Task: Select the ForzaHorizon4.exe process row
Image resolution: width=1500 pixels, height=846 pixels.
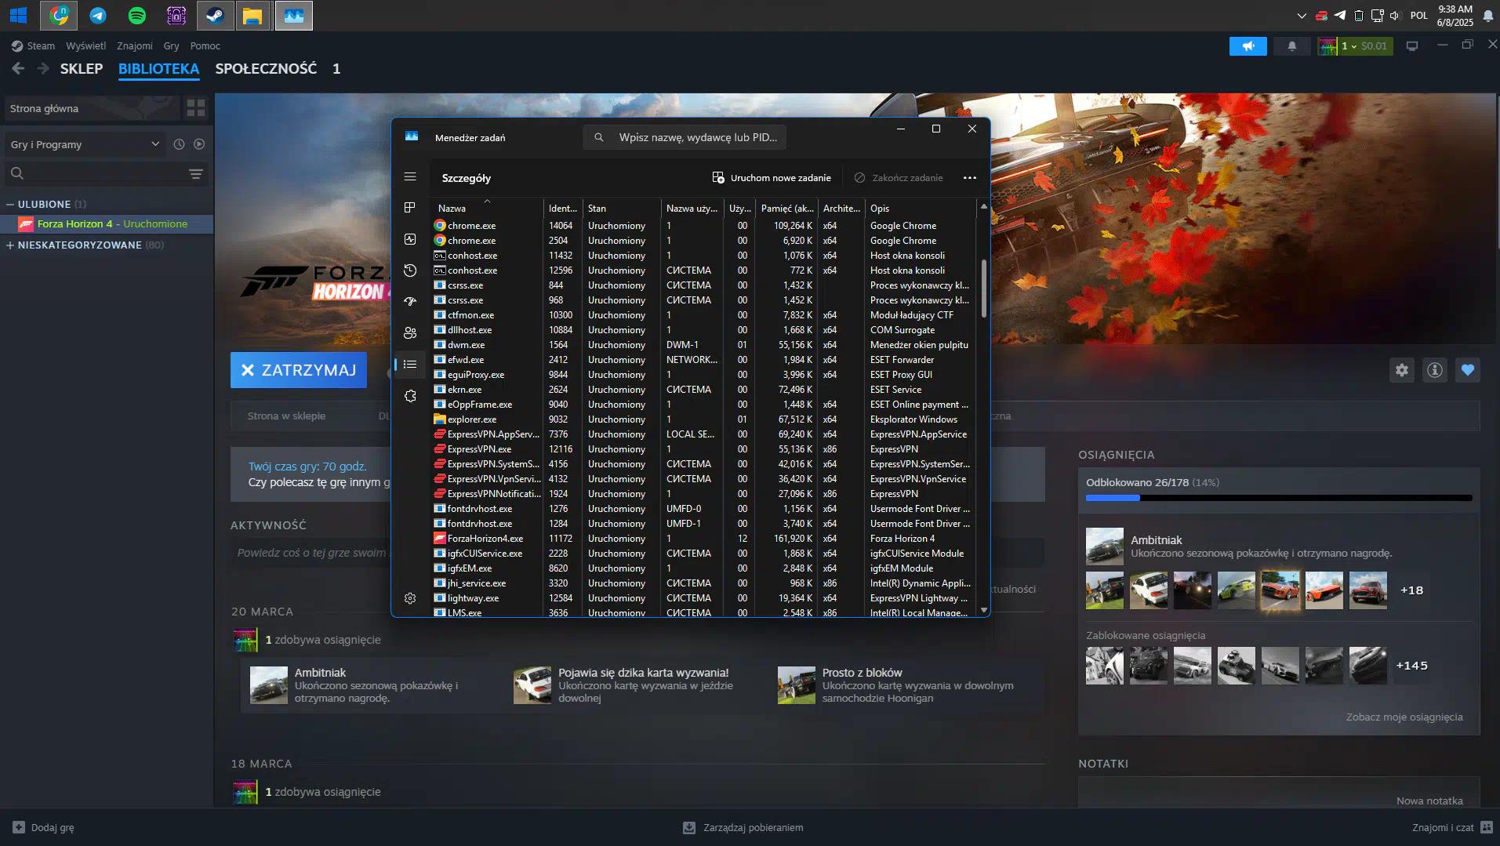Action: 703,539
